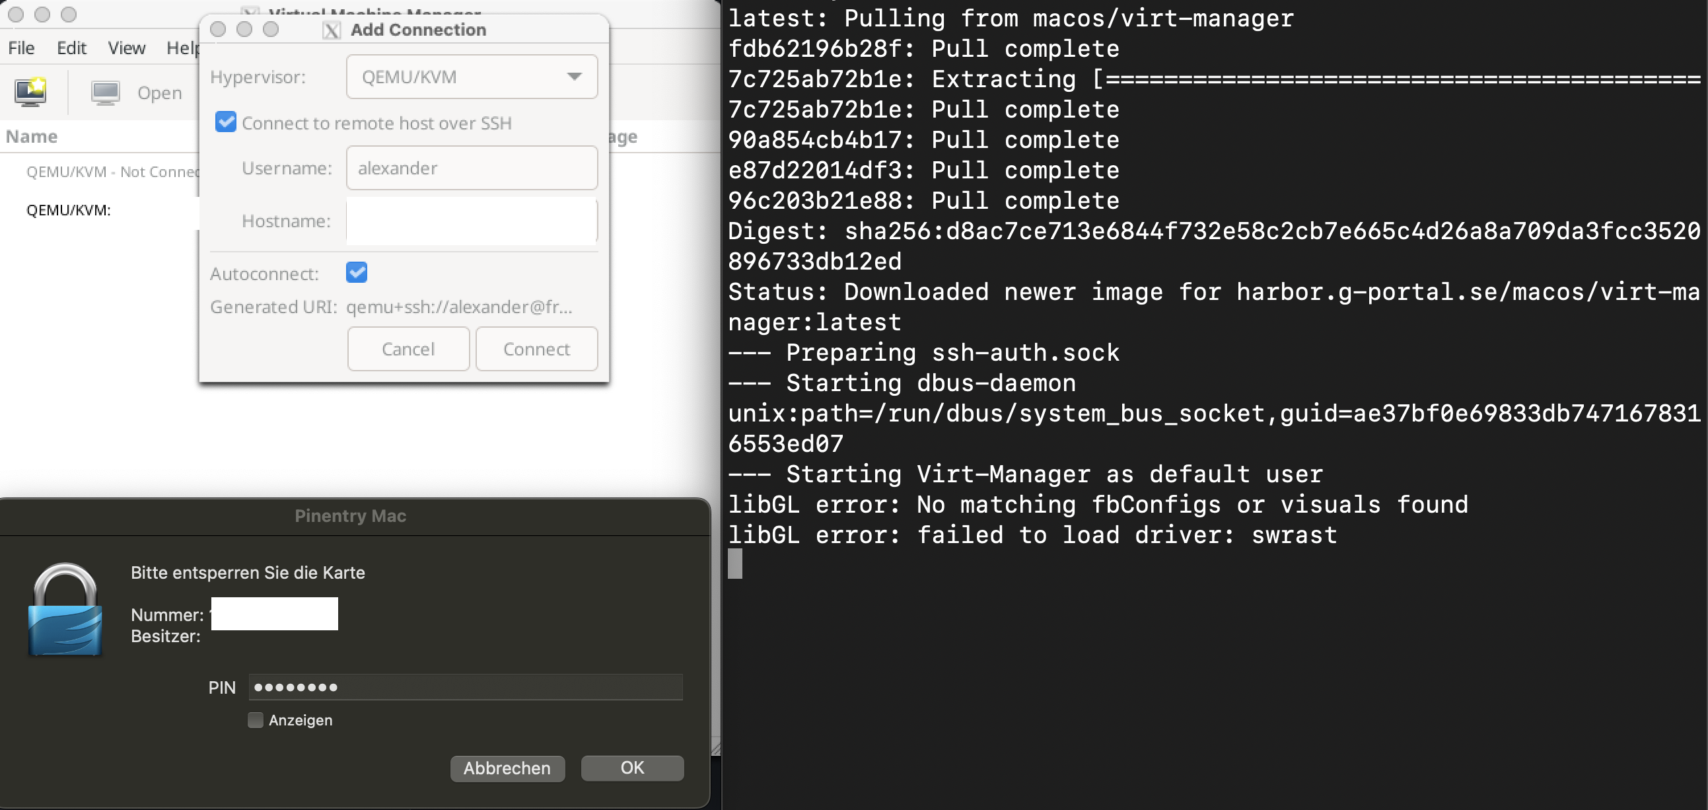Click the Cancel button in Add Connection
1708x810 pixels.
click(x=408, y=349)
